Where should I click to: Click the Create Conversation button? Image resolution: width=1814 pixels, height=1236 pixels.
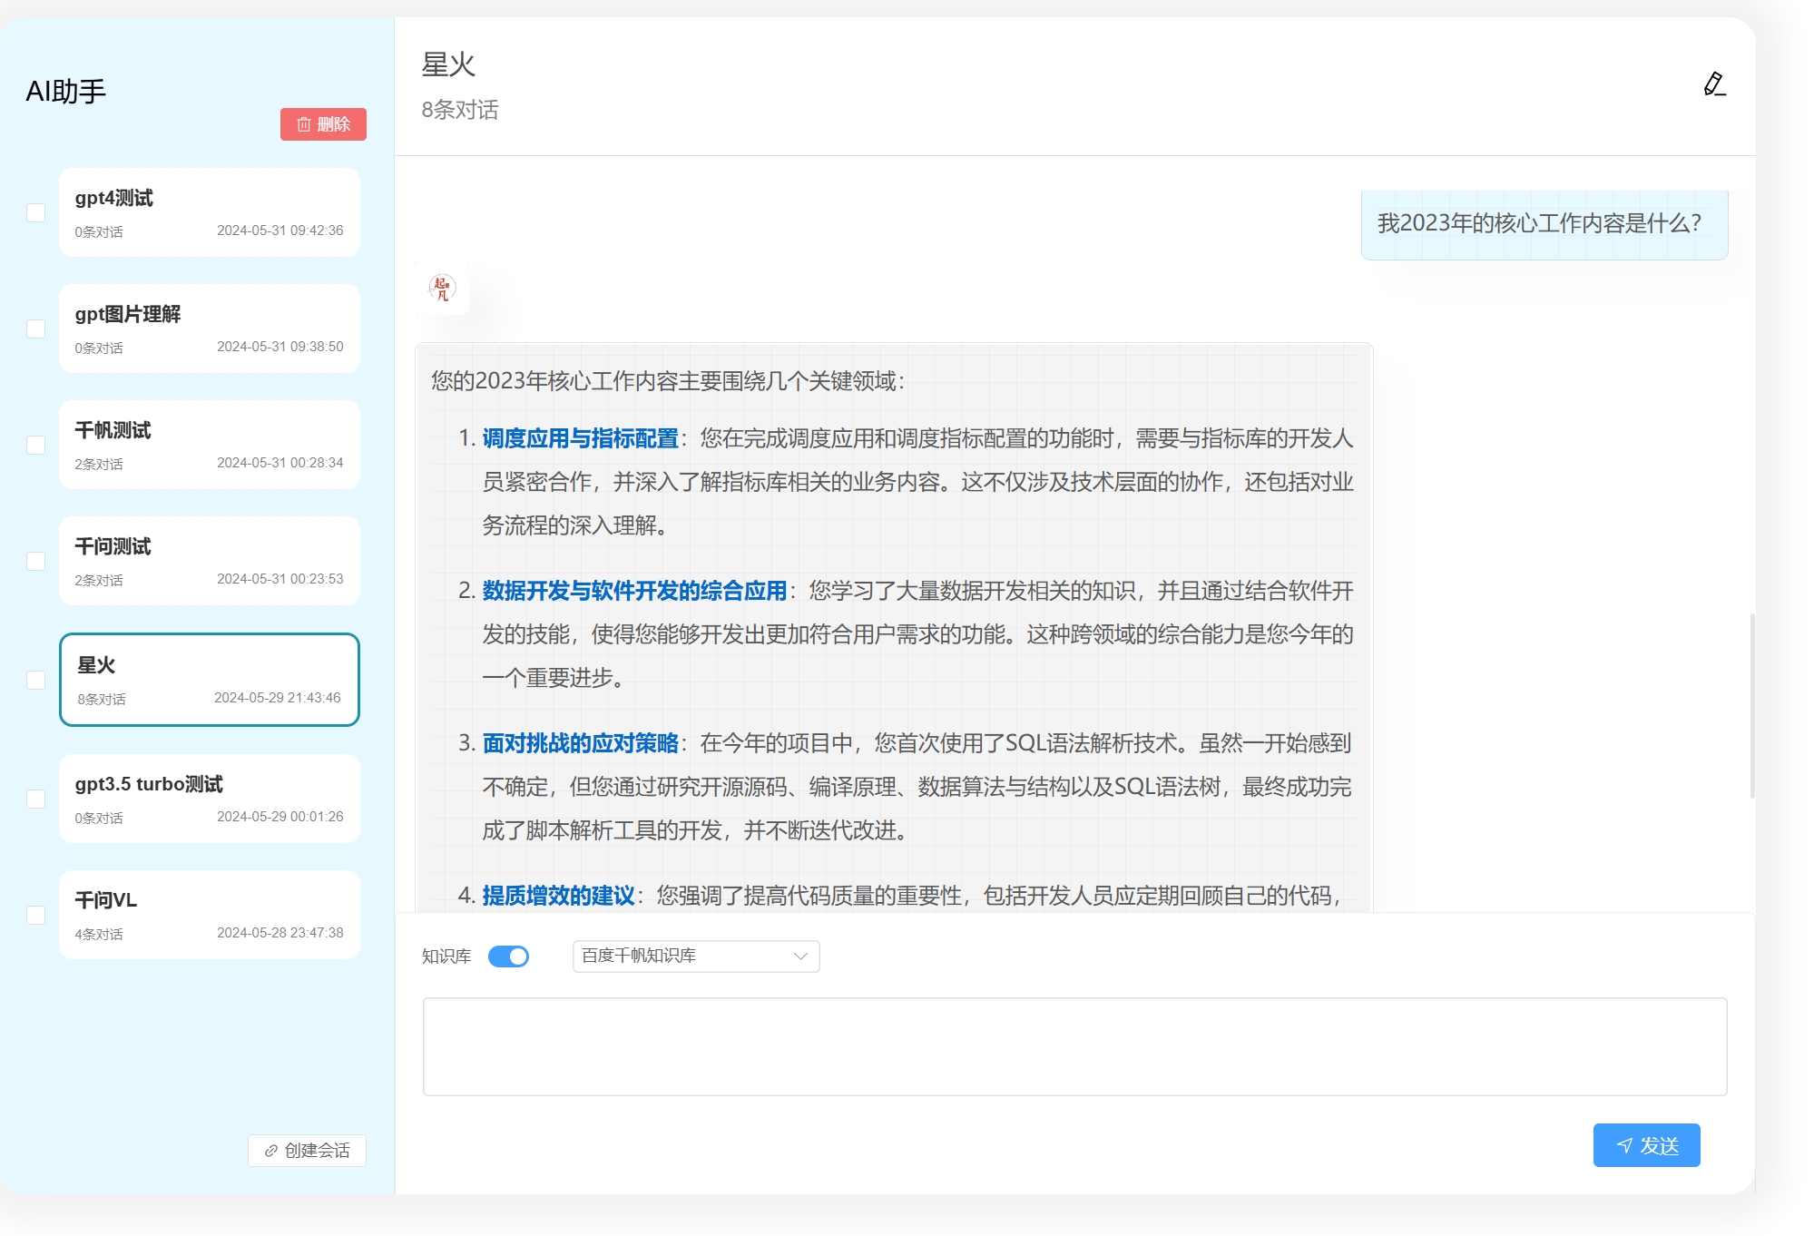pos(307,1150)
